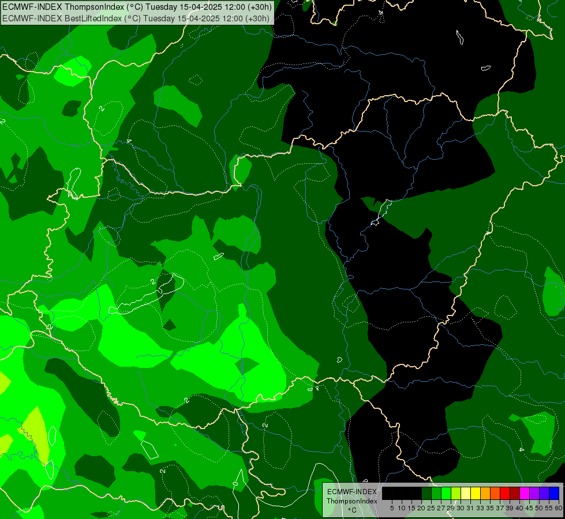Click the bright red 37–39 legend swatch
The height and width of the screenshot is (519, 565).
(x=505, y=493)
